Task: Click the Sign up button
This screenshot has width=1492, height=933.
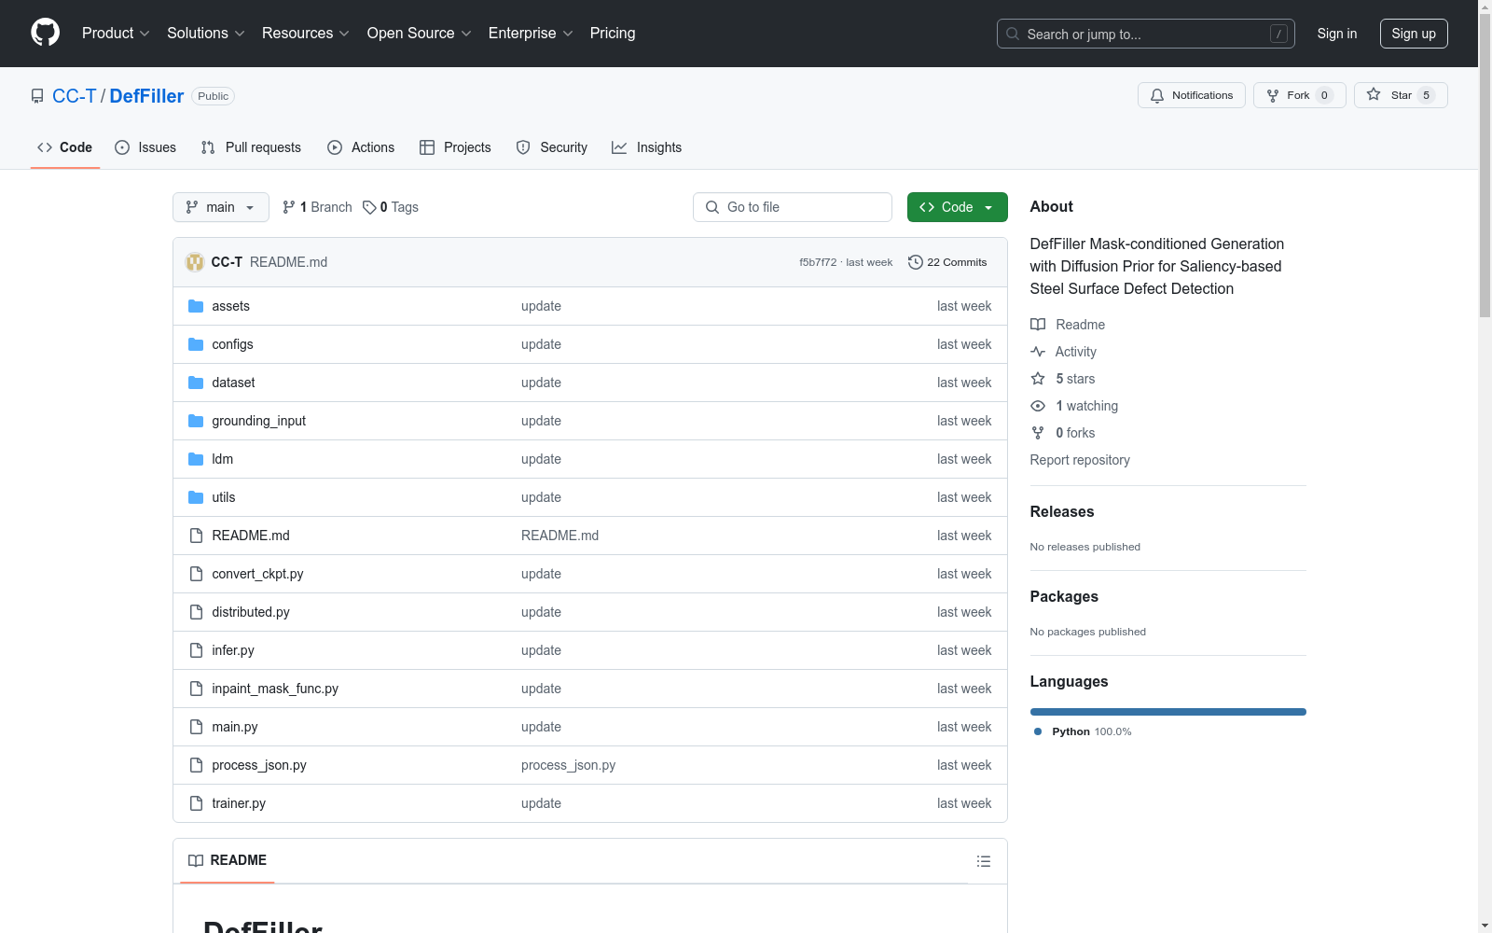Action: (1413, 34)
